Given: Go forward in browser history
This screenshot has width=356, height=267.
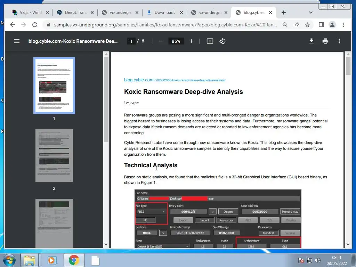Looking at the screenshot, I should point(24,25).
